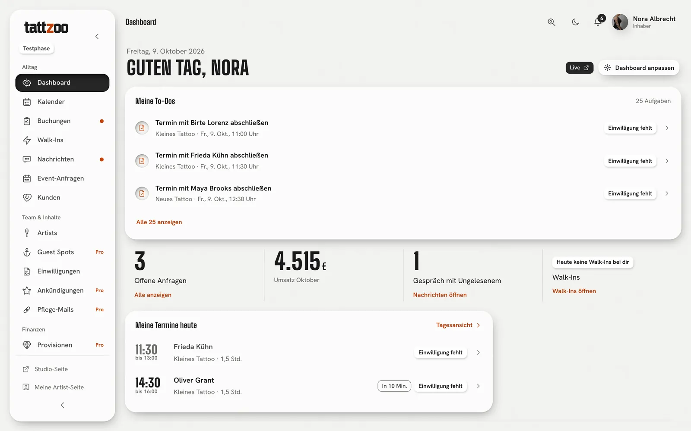Open chevron for Maya Brooks to-do
This screenshot has width=691, height=431.
(667, 194)
